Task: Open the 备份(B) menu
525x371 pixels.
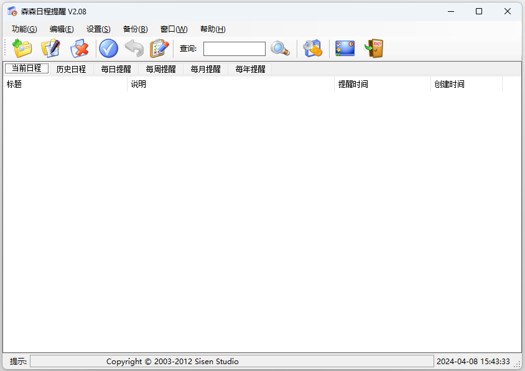Action: coord(135,29)
